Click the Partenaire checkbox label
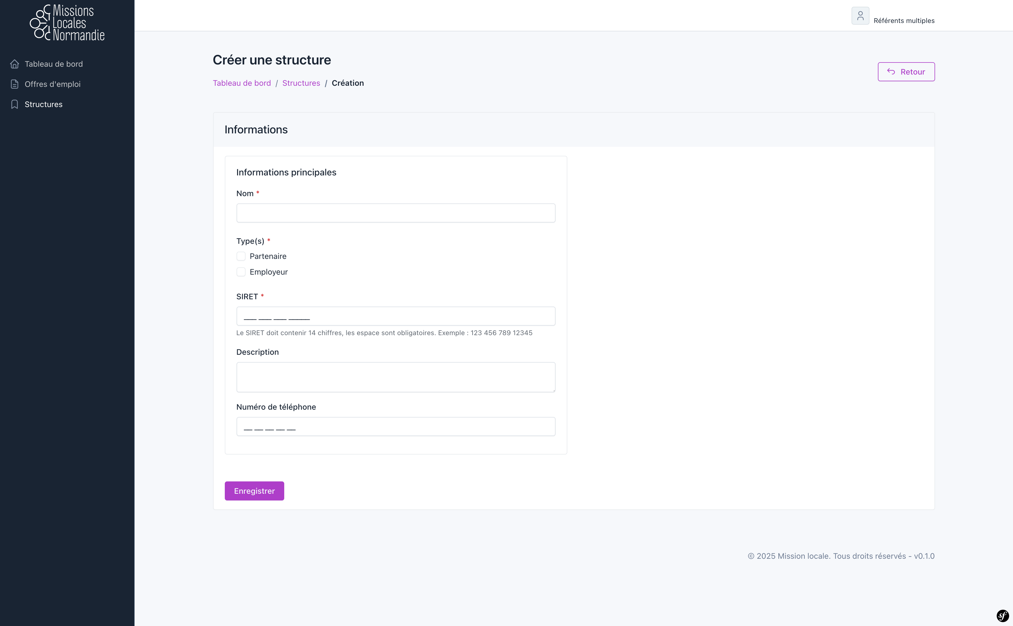This screenshot has height=626, width=1013. (x=268, y=256)
